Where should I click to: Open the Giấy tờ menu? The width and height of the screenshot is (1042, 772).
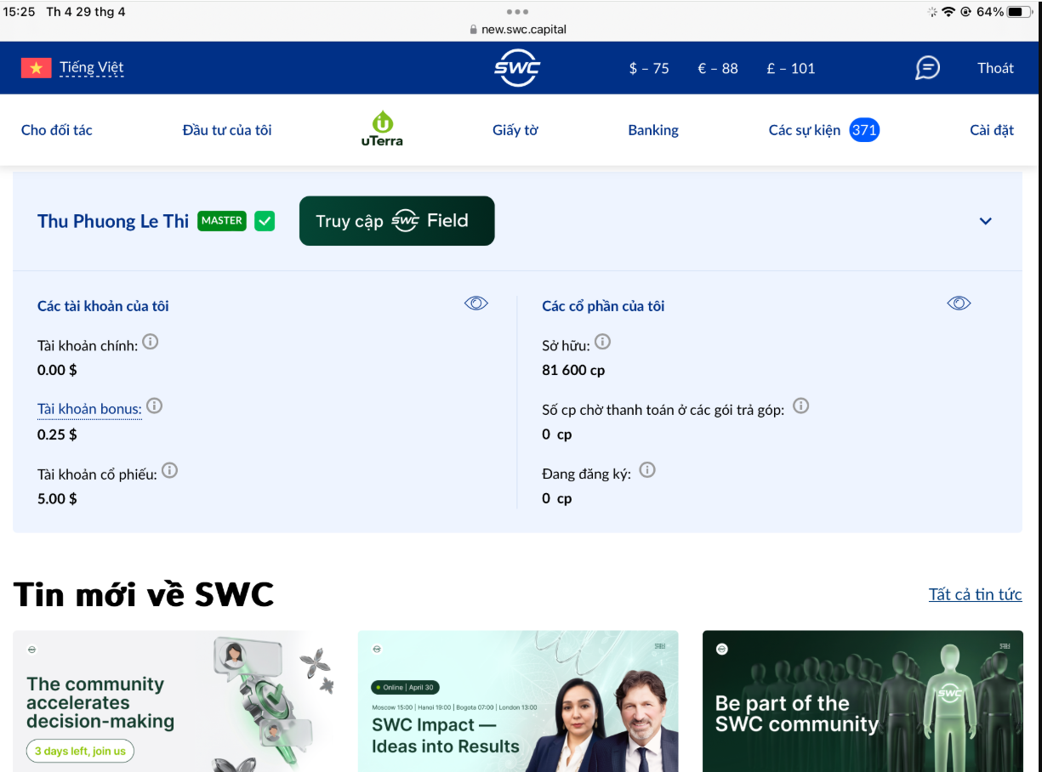tap(515, 130)
